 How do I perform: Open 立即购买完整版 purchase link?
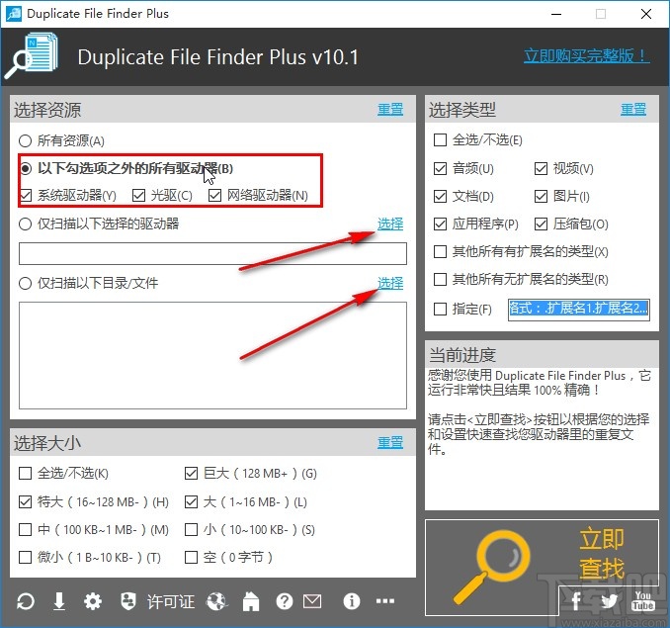pos(587,56)
